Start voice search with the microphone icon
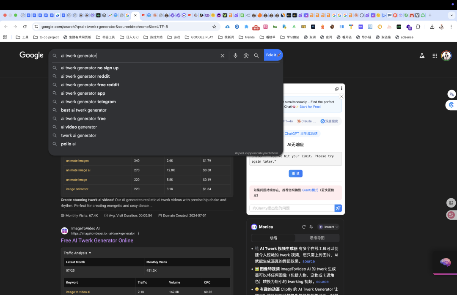Viewport: 457px width, 295px height. (x=235, y=56)
